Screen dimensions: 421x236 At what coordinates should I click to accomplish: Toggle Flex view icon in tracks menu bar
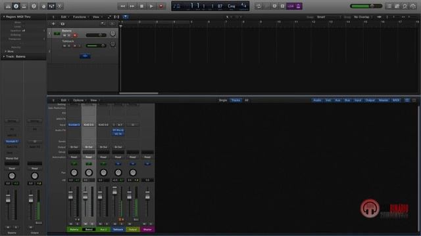(116, 17)
